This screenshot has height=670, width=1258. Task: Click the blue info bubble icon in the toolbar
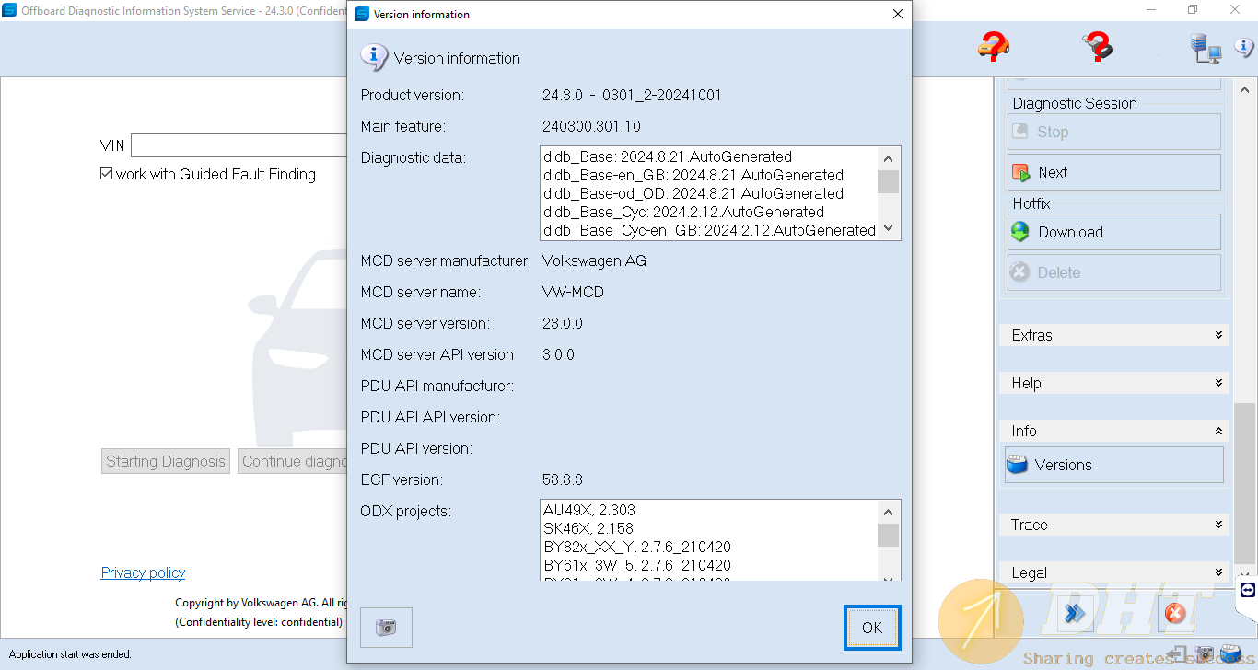coord(1244,48)
